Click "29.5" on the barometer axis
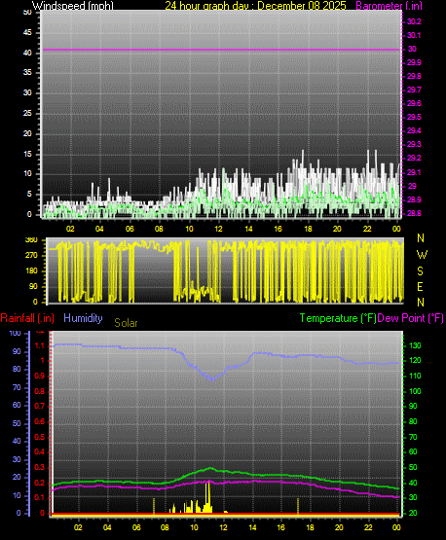 (x=414, y=117)
